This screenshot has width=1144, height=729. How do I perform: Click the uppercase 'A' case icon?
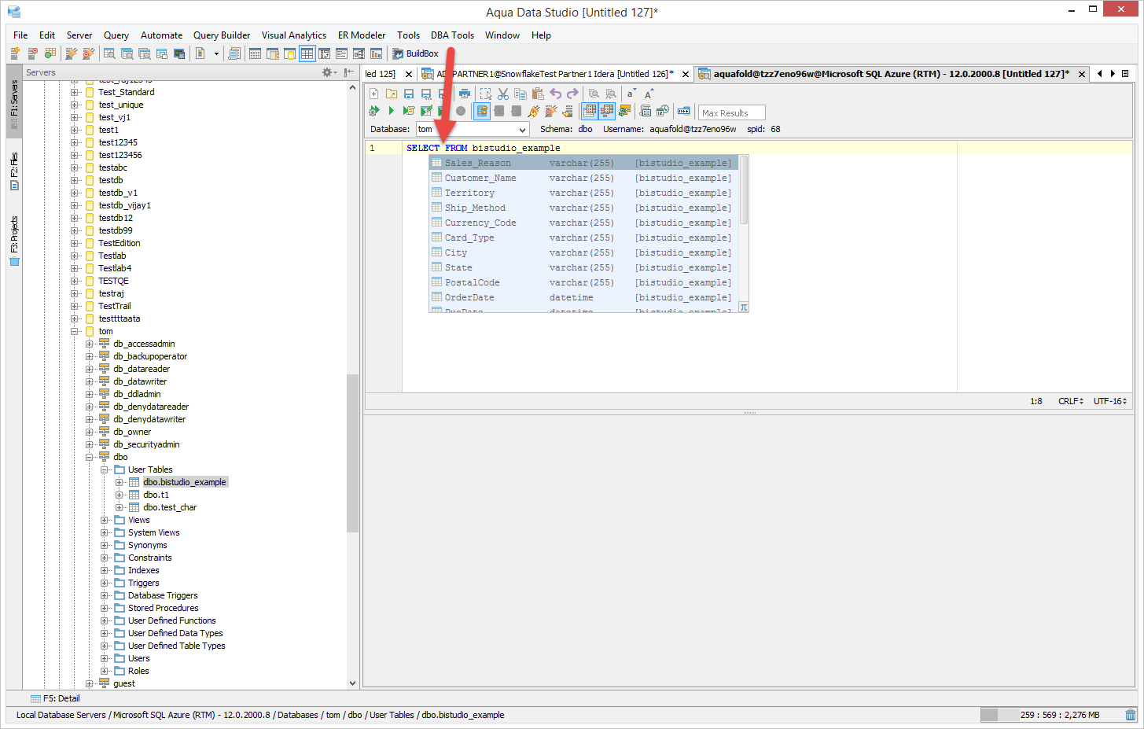tap(649, 94)
